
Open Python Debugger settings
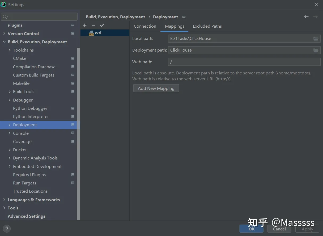(30, 108)
